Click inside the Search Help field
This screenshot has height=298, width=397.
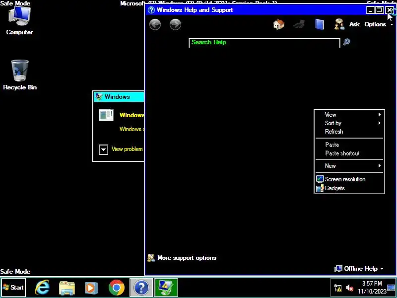(265, 43)
